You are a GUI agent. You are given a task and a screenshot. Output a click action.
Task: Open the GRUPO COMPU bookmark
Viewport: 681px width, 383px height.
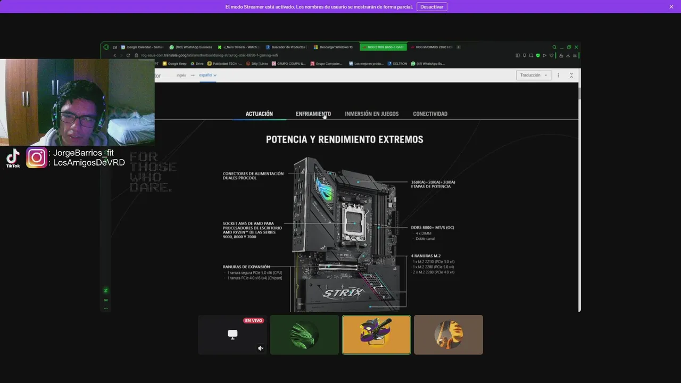pyautogui.click(x=289, y=63)
